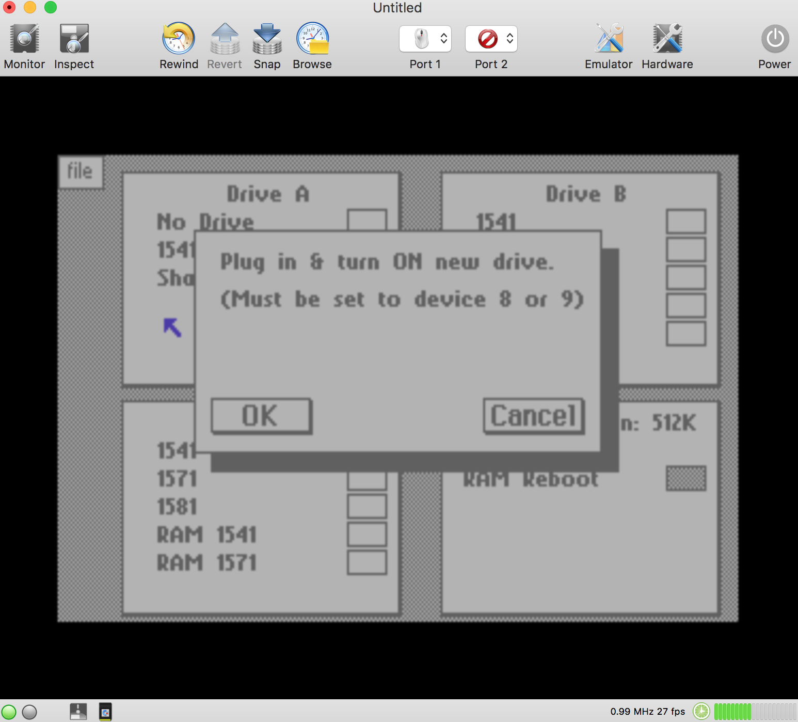Image resolution: width=798 pixels, height=722 pixels.
Task: Click the Power button icon
Action: pos(775,39)
